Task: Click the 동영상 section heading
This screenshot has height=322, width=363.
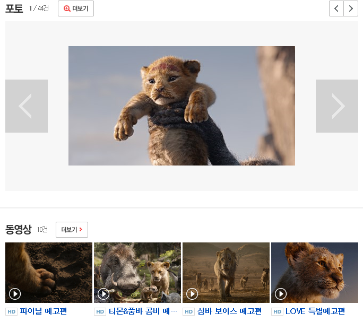Action: tap(18, 229)
